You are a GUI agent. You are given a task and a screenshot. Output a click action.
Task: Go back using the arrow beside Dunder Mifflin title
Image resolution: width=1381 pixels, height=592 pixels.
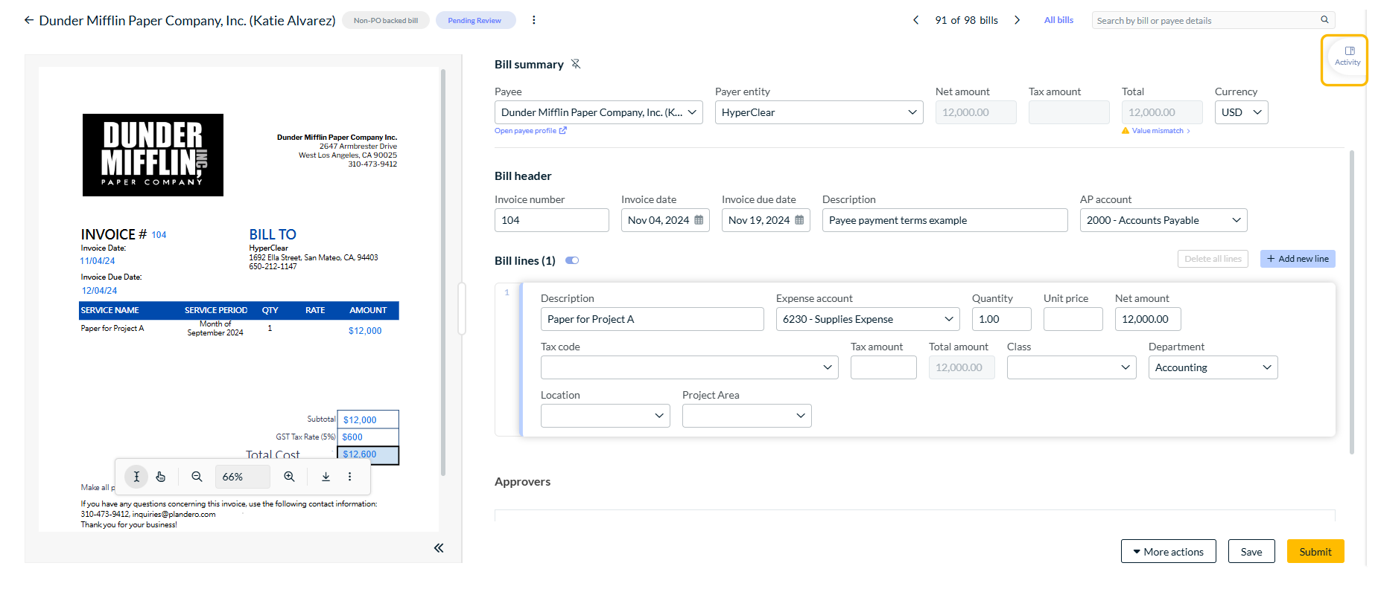coord(29,20)
